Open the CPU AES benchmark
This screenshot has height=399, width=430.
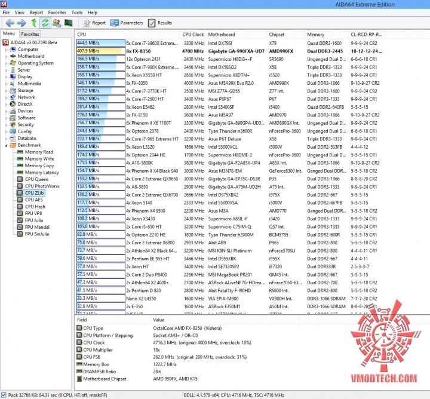[x=33, y=200]
